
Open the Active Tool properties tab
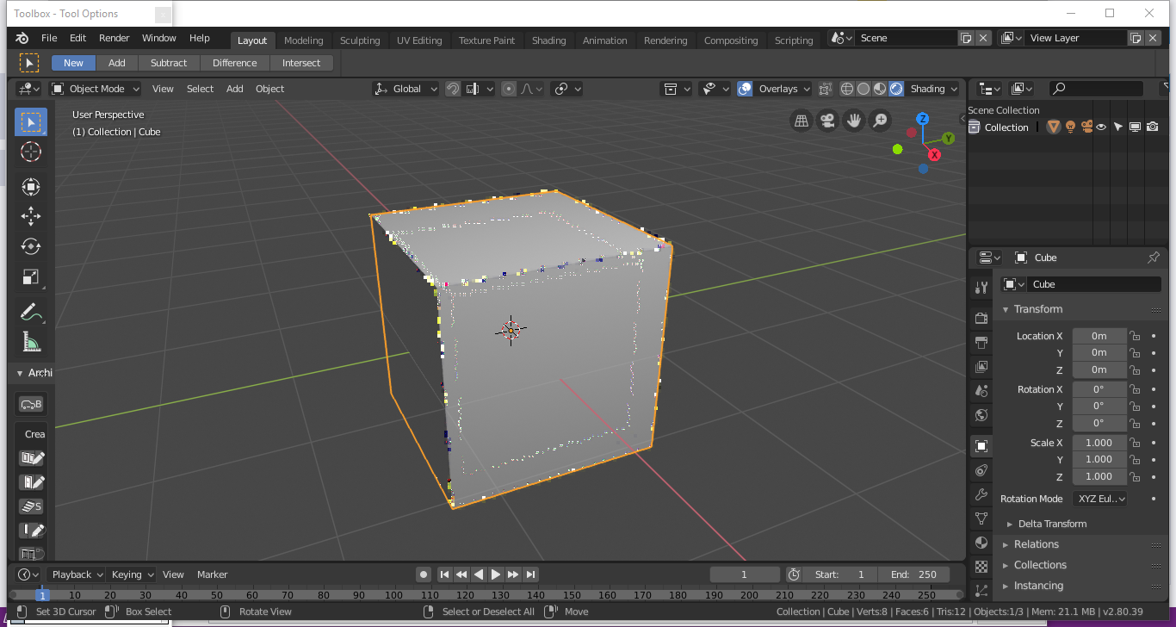tap(981, 287)
